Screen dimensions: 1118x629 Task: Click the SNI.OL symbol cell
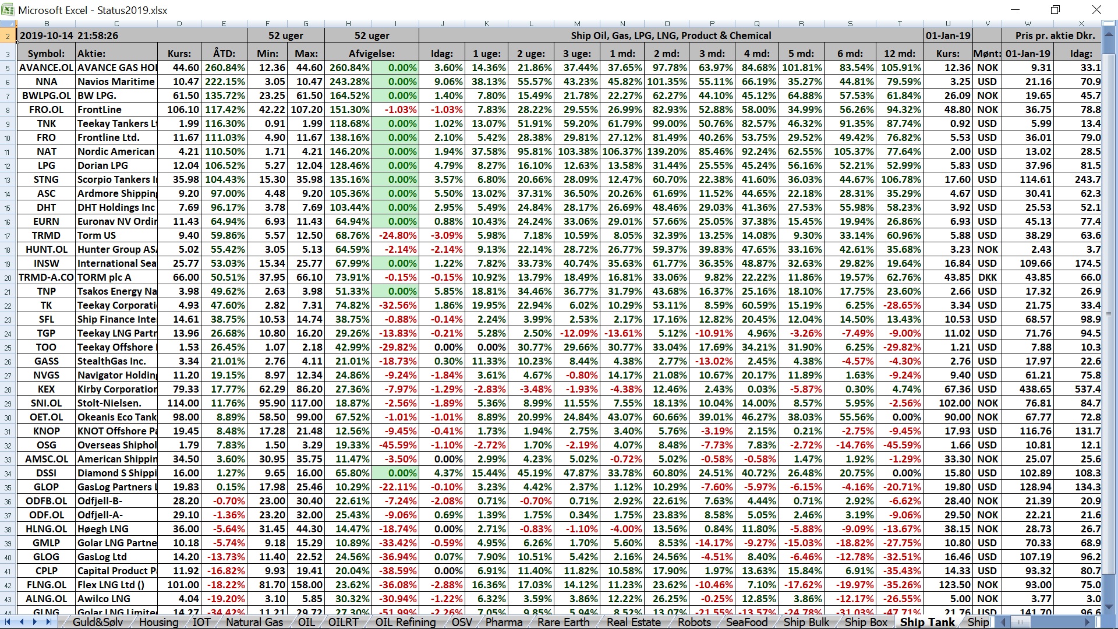tap(47, 403)
